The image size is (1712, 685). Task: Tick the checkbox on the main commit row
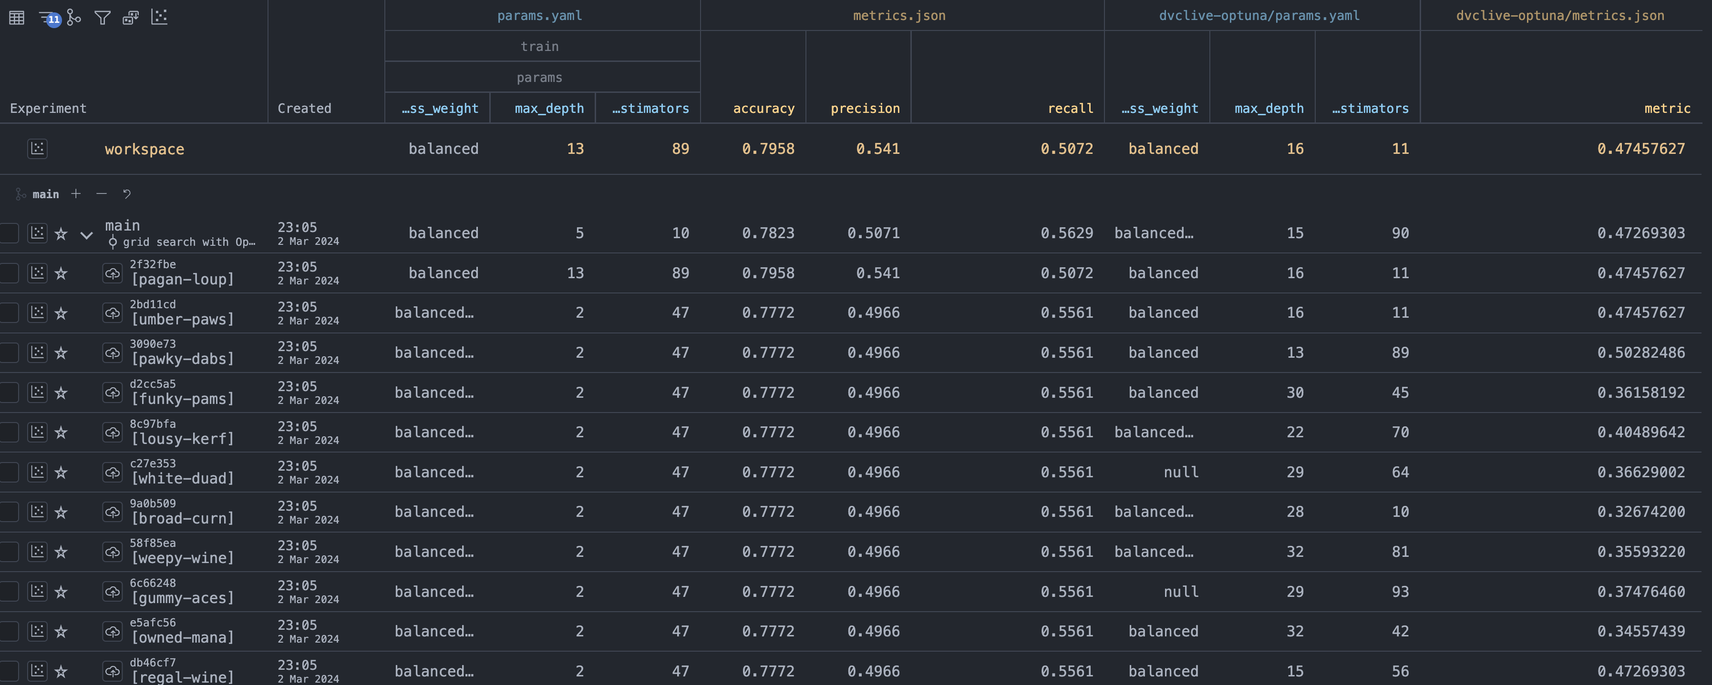[10, 233]
